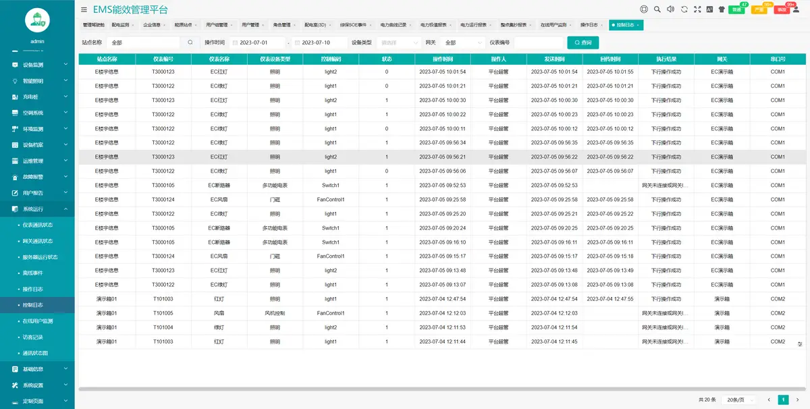The image size is (810, 409).
Task: Enter fullscreen mode using the expand icon
Action: pyautogui.click(x=698, y=9)
